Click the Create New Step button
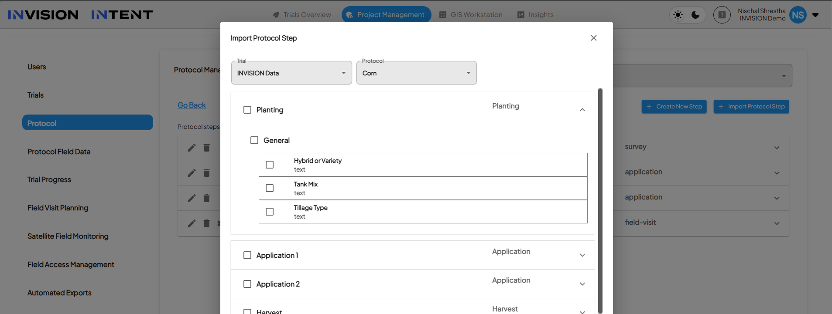 point(674,107)
